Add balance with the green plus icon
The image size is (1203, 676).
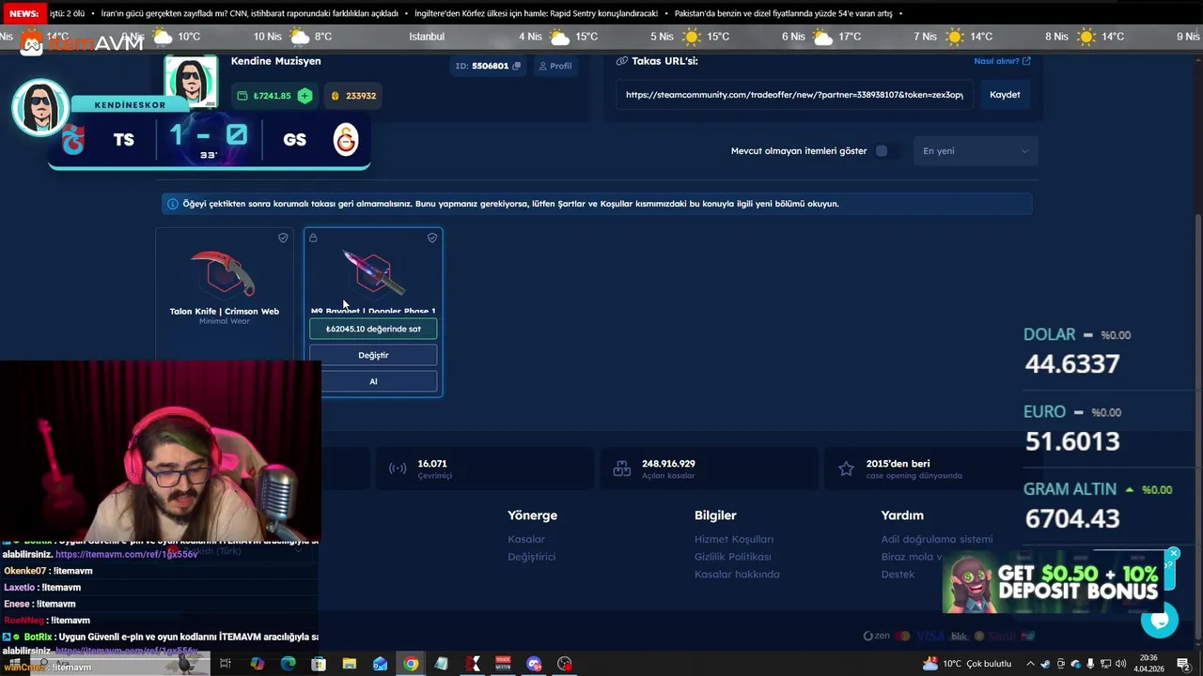tap(305, 96)
